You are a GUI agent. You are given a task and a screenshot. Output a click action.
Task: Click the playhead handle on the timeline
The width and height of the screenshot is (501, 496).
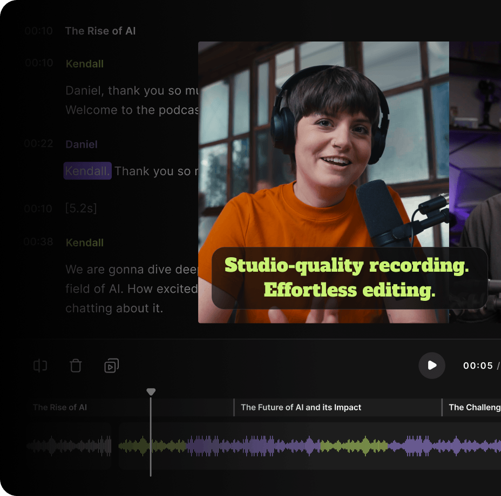[x=151, y=392]
